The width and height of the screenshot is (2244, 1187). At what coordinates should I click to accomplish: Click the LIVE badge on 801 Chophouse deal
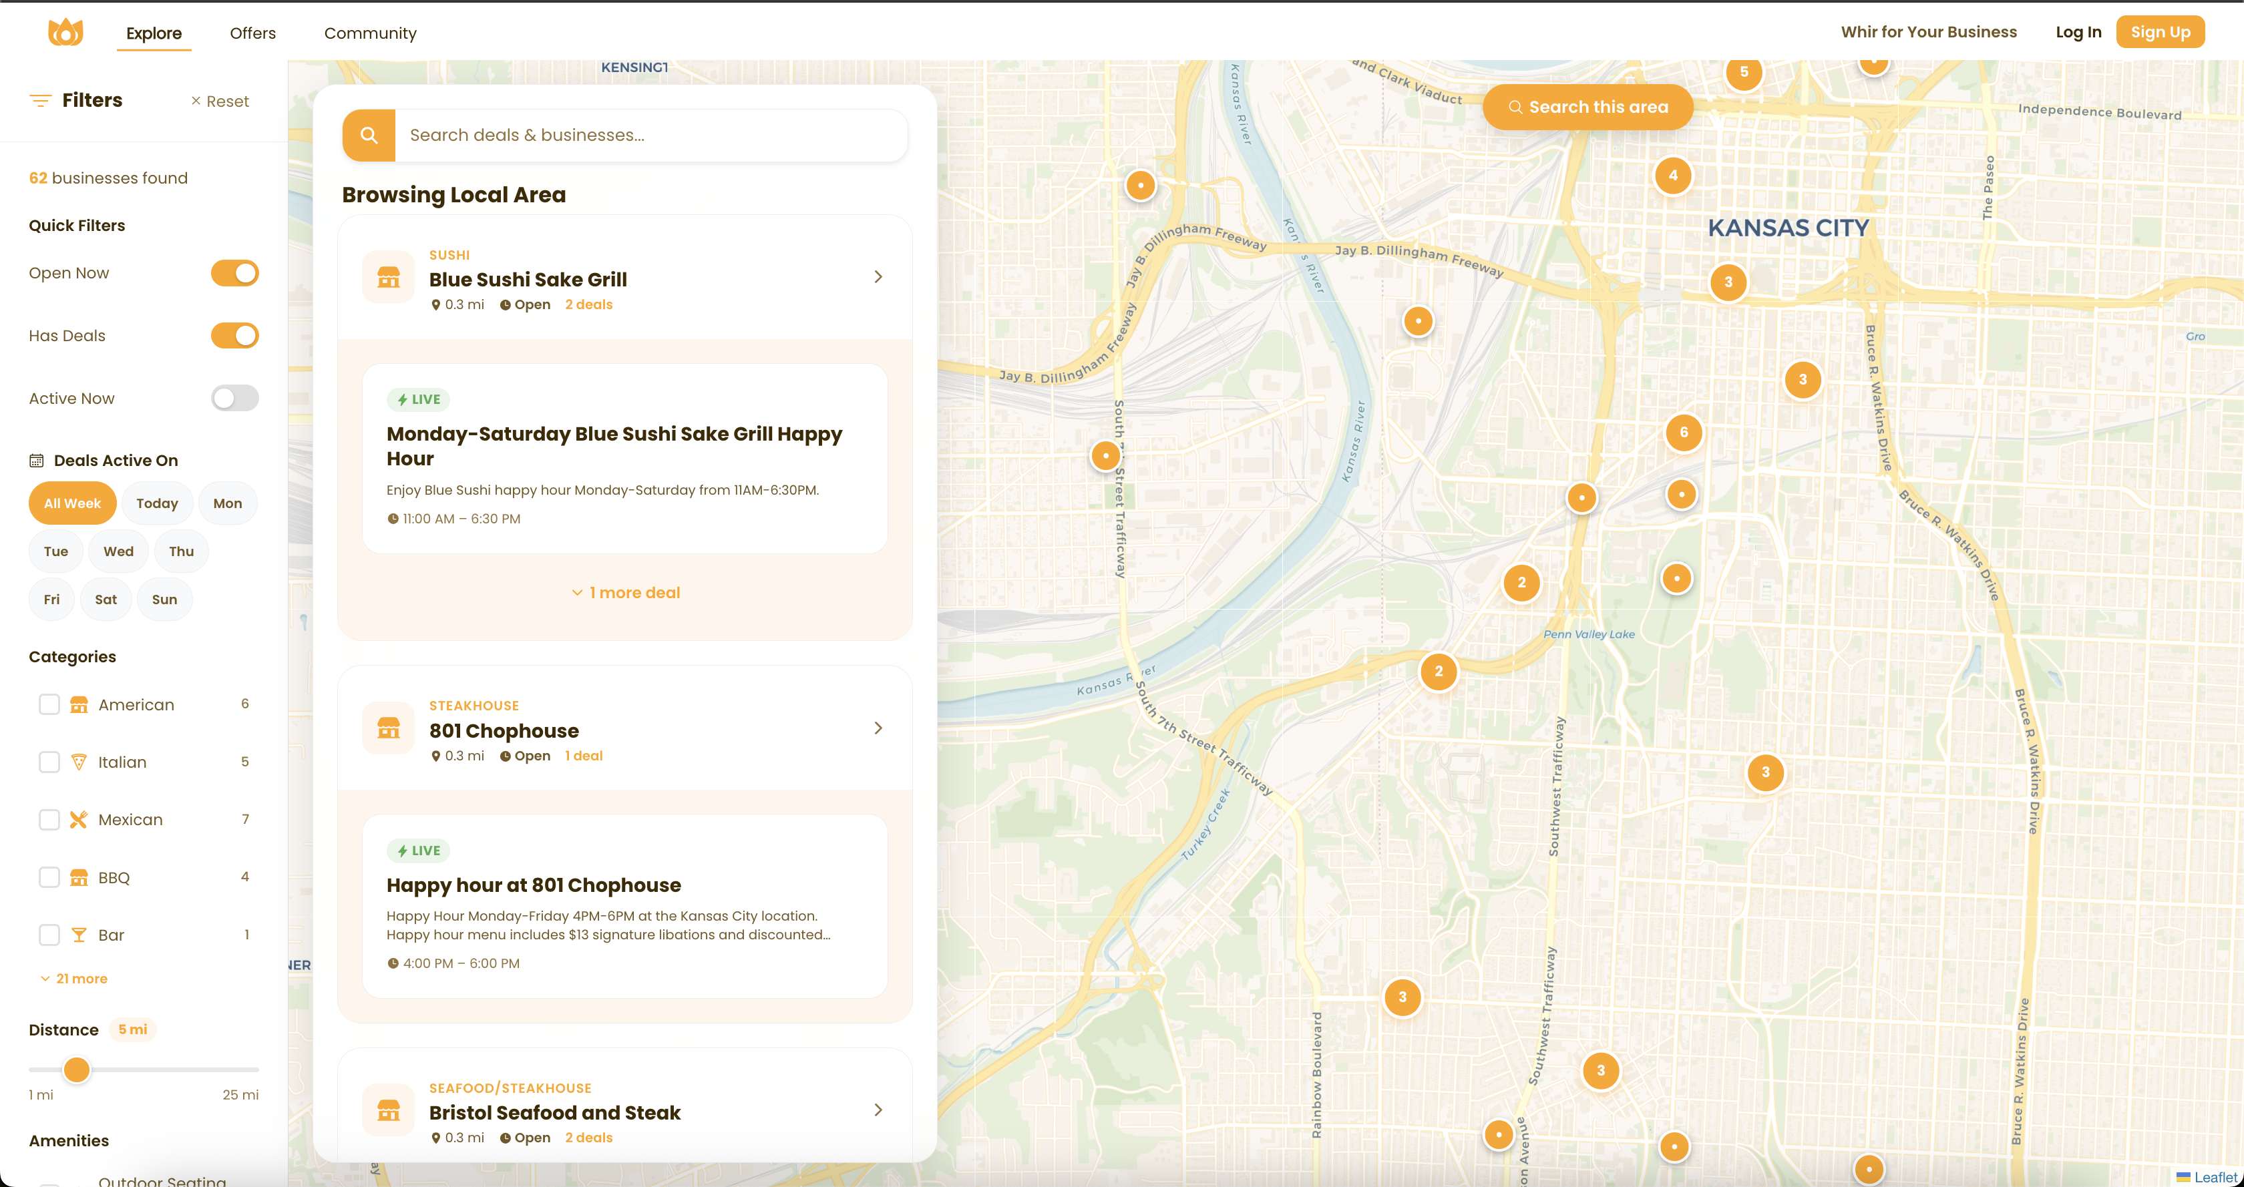418,851
